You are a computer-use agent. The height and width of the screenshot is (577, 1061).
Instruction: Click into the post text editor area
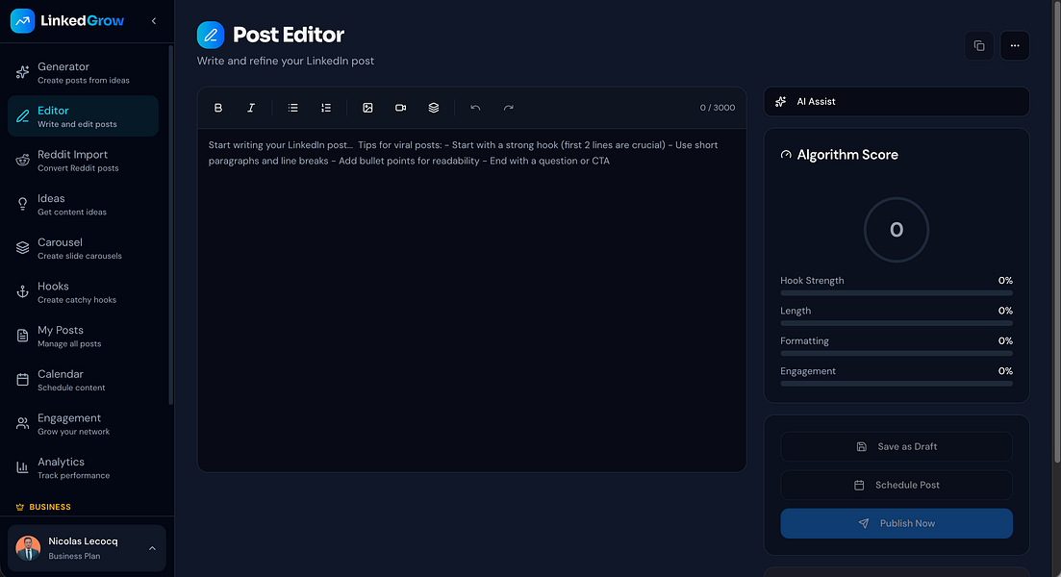[x=471, y=300]
